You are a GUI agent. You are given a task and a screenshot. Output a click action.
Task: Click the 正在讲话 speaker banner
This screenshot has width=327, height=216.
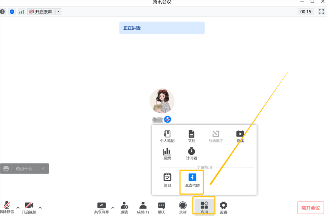tap(162, 28)
